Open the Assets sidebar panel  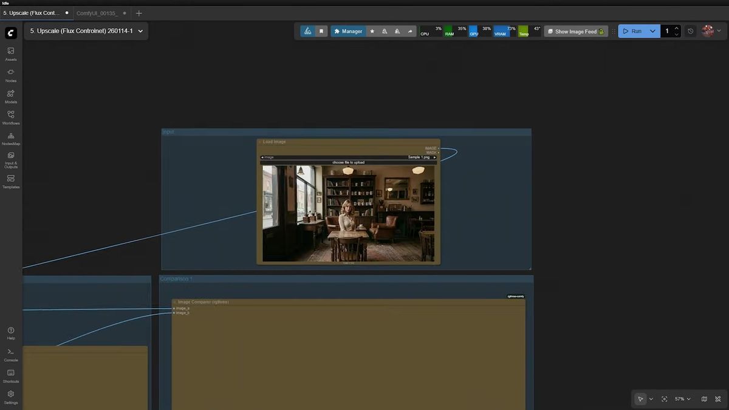click(x=11, y=53)
